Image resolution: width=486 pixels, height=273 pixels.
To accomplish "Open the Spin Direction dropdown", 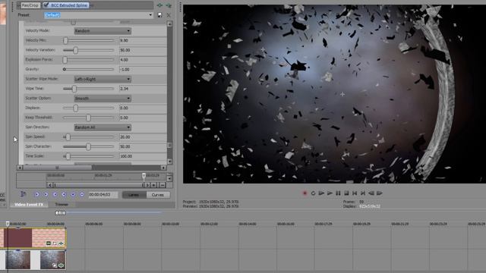I will (x=103, y=127).
